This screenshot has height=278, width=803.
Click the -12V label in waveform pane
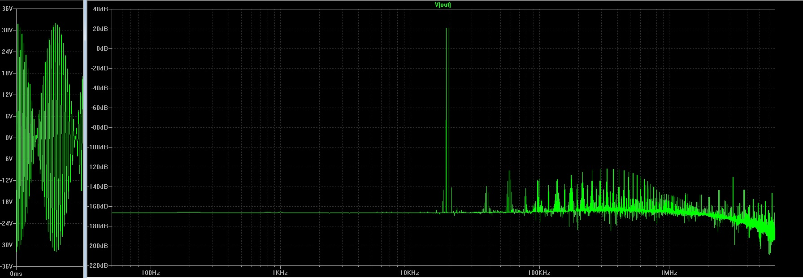[x=7, y=181]
